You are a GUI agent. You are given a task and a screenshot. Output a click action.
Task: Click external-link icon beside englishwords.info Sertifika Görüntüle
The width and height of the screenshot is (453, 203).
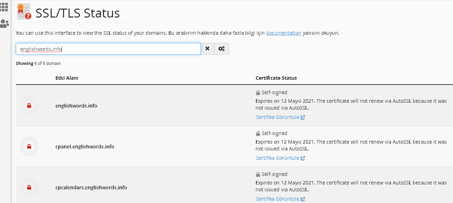coord(303,117)
